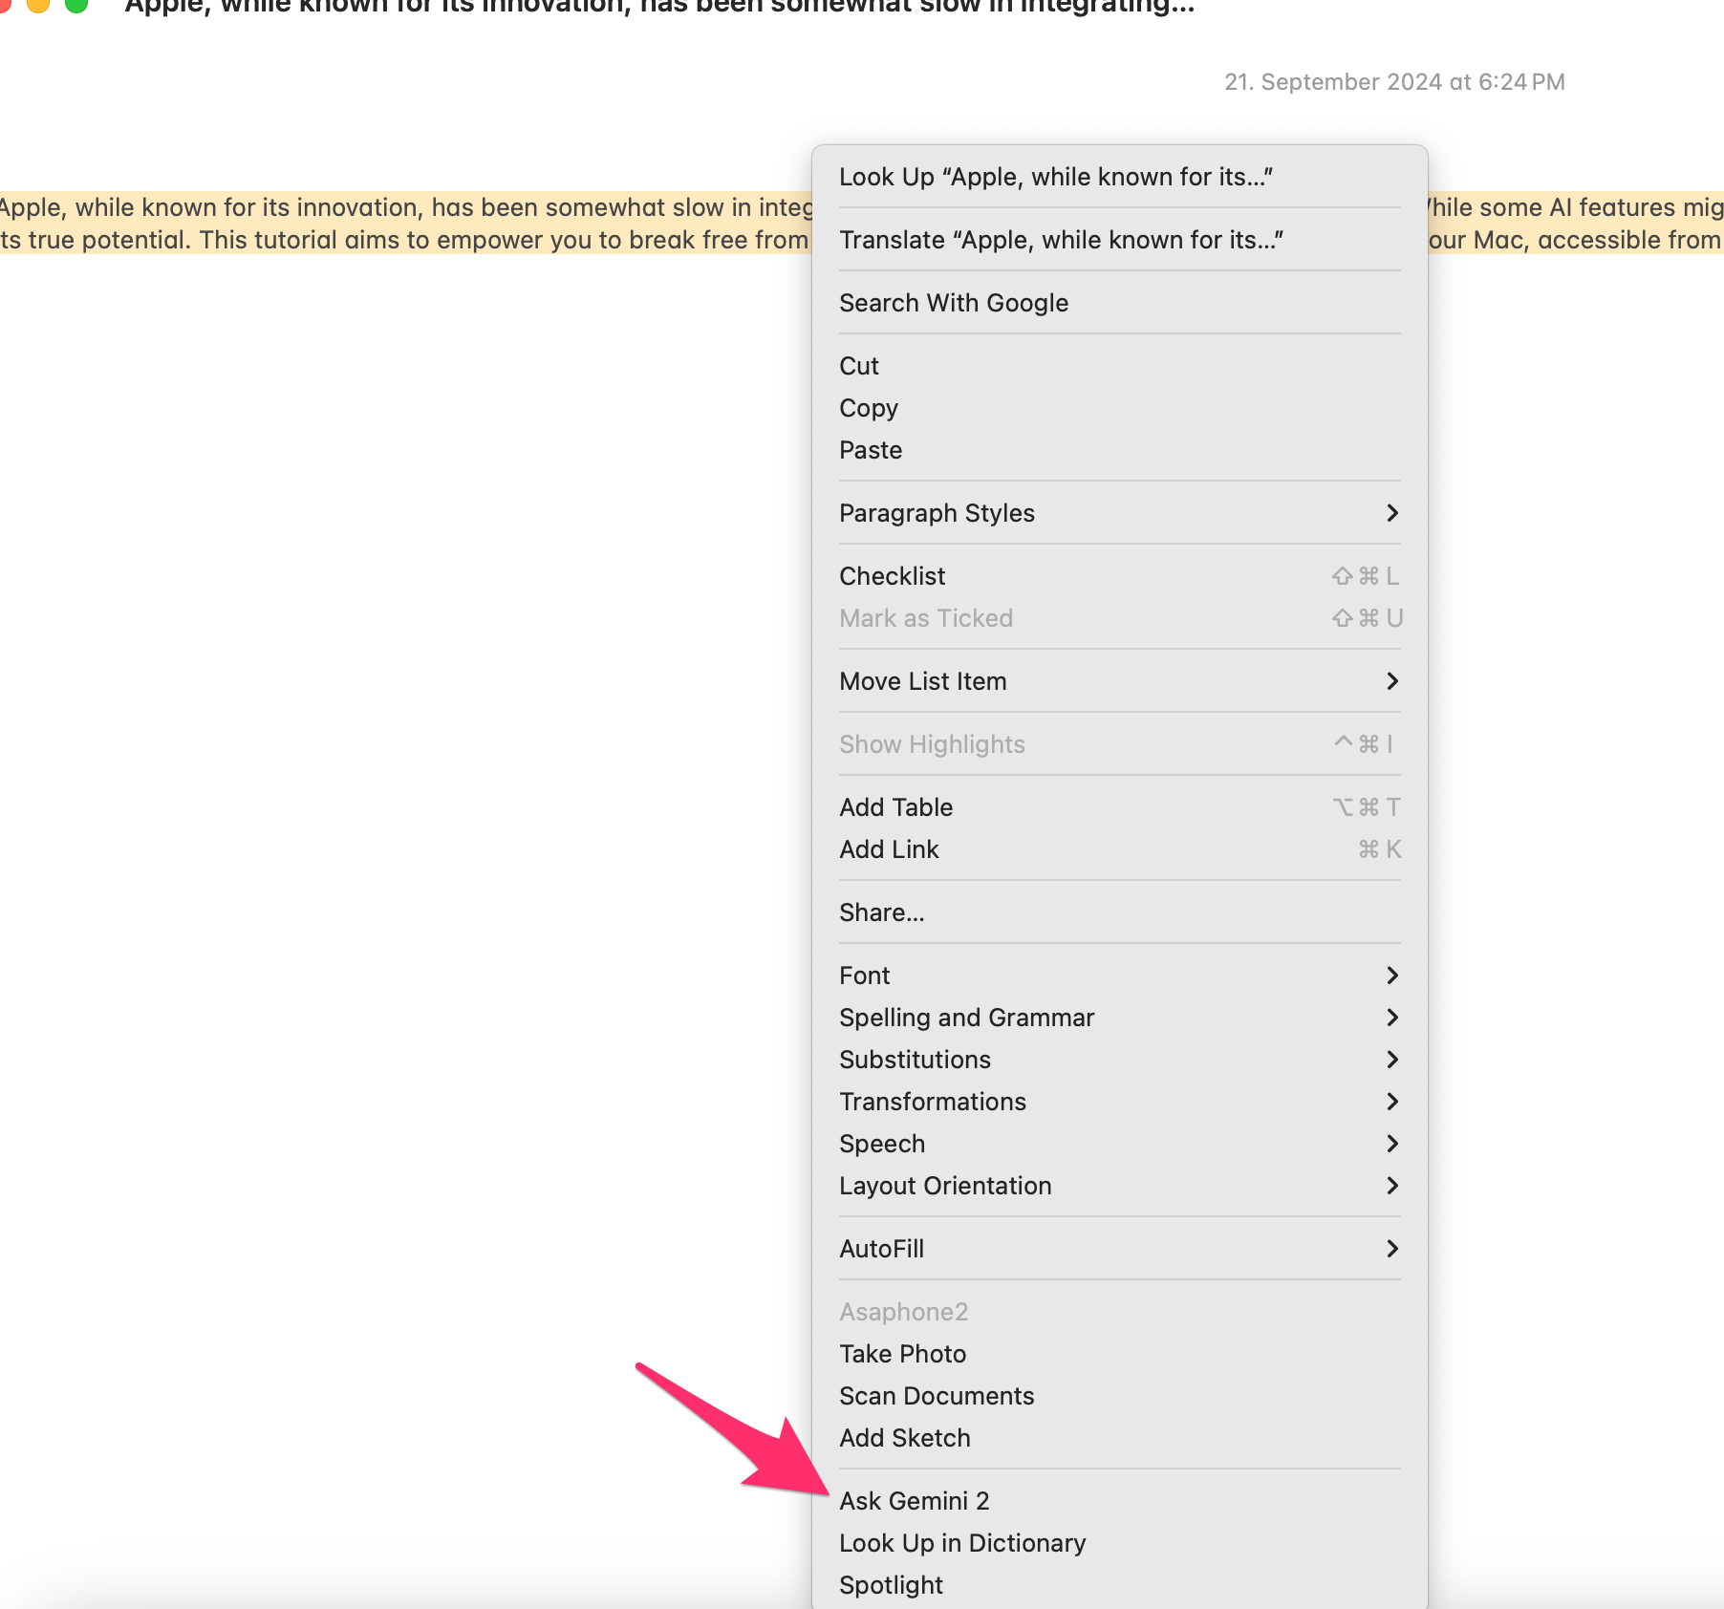1724x1609 pixels.
Task: Choose Add Link option
Action: (x=1119, y=849)
